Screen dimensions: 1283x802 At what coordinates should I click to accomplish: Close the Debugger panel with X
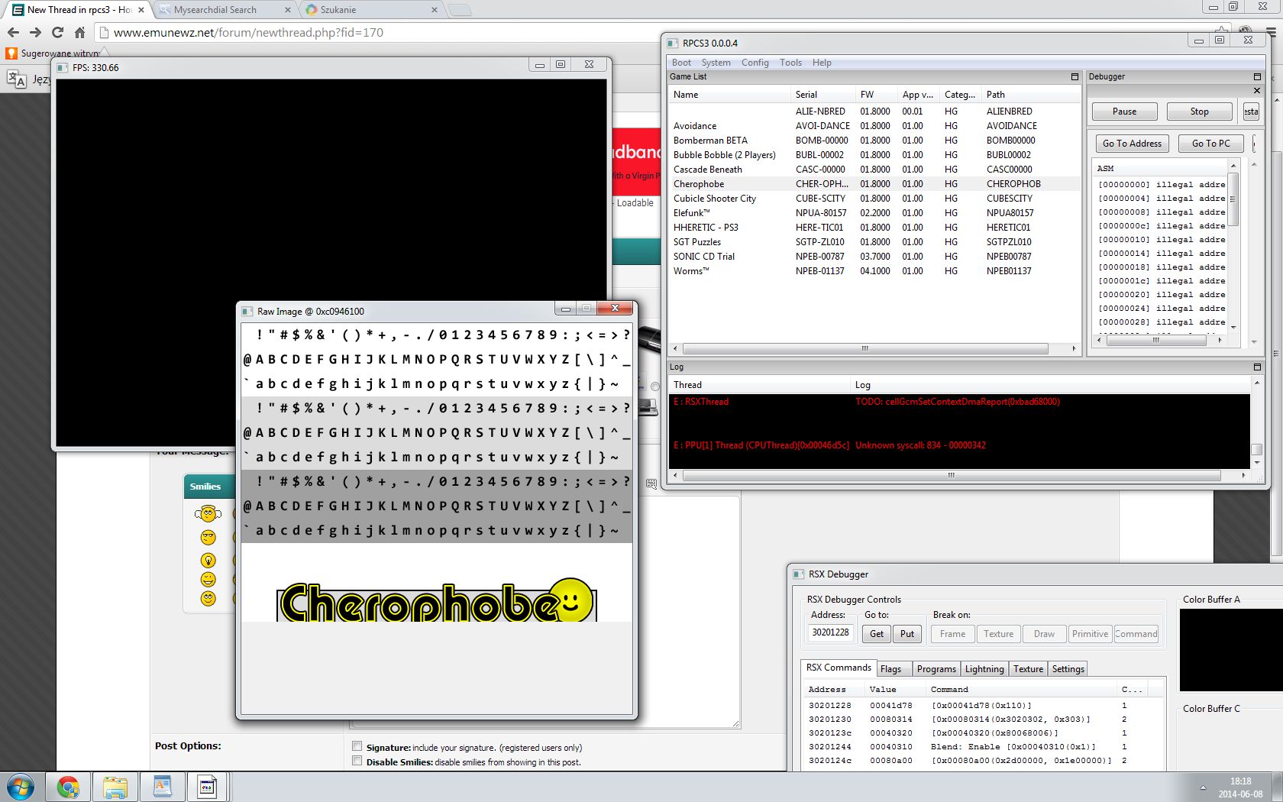click(x=1257, y=91)
